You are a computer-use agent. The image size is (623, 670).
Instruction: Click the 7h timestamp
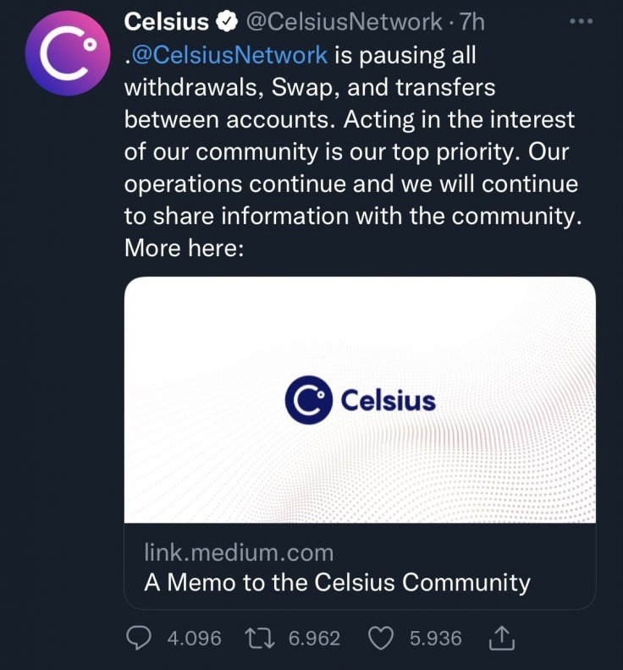coord(471,21)
